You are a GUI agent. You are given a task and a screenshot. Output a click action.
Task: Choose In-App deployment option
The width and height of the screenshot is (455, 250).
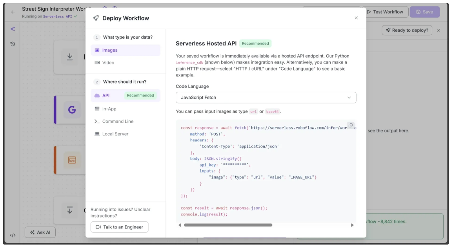[126, 109]
